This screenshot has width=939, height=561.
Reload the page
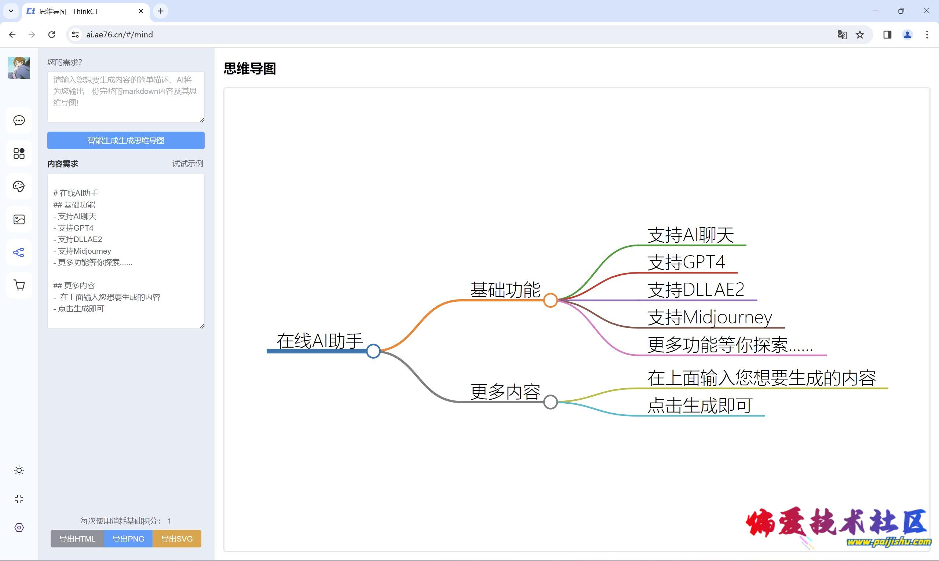click(52, 34)
